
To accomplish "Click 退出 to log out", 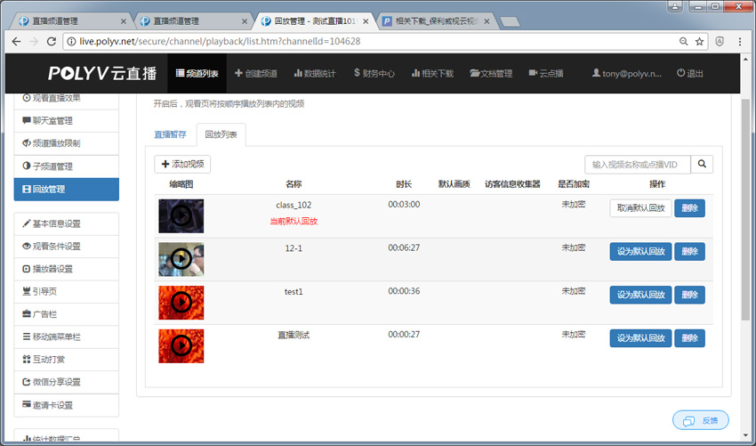I will (689, 73).
